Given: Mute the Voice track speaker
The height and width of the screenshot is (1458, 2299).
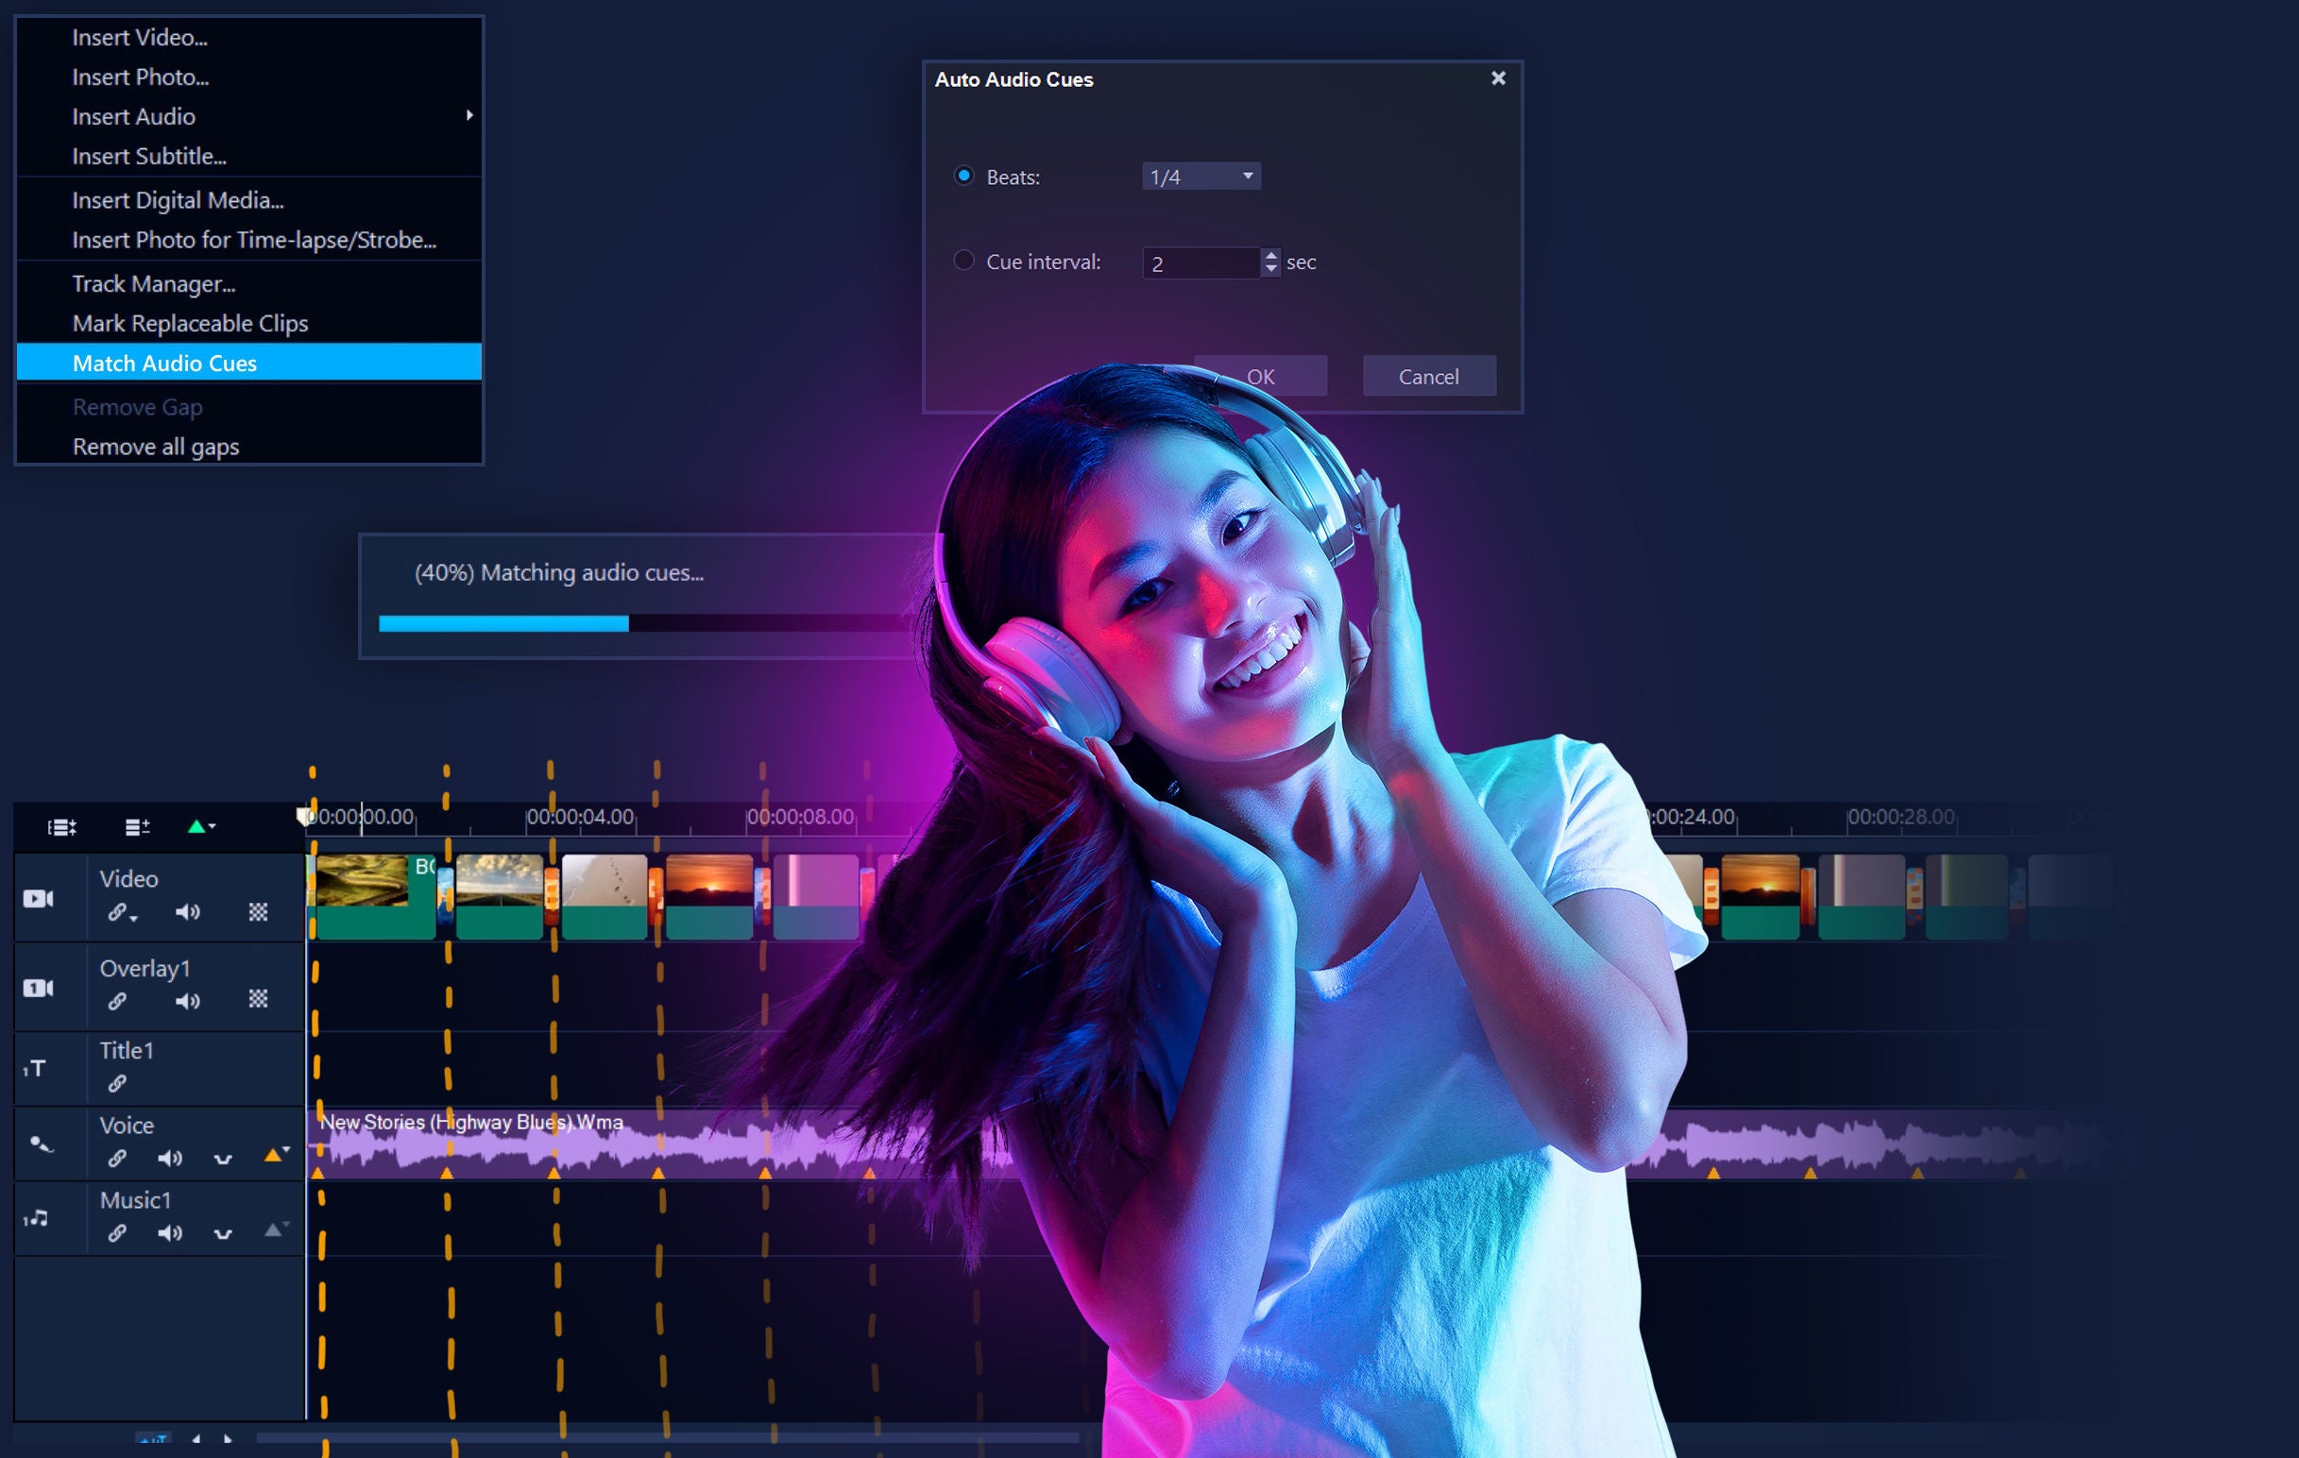Looking at the screenshot, I should 169,1159.
